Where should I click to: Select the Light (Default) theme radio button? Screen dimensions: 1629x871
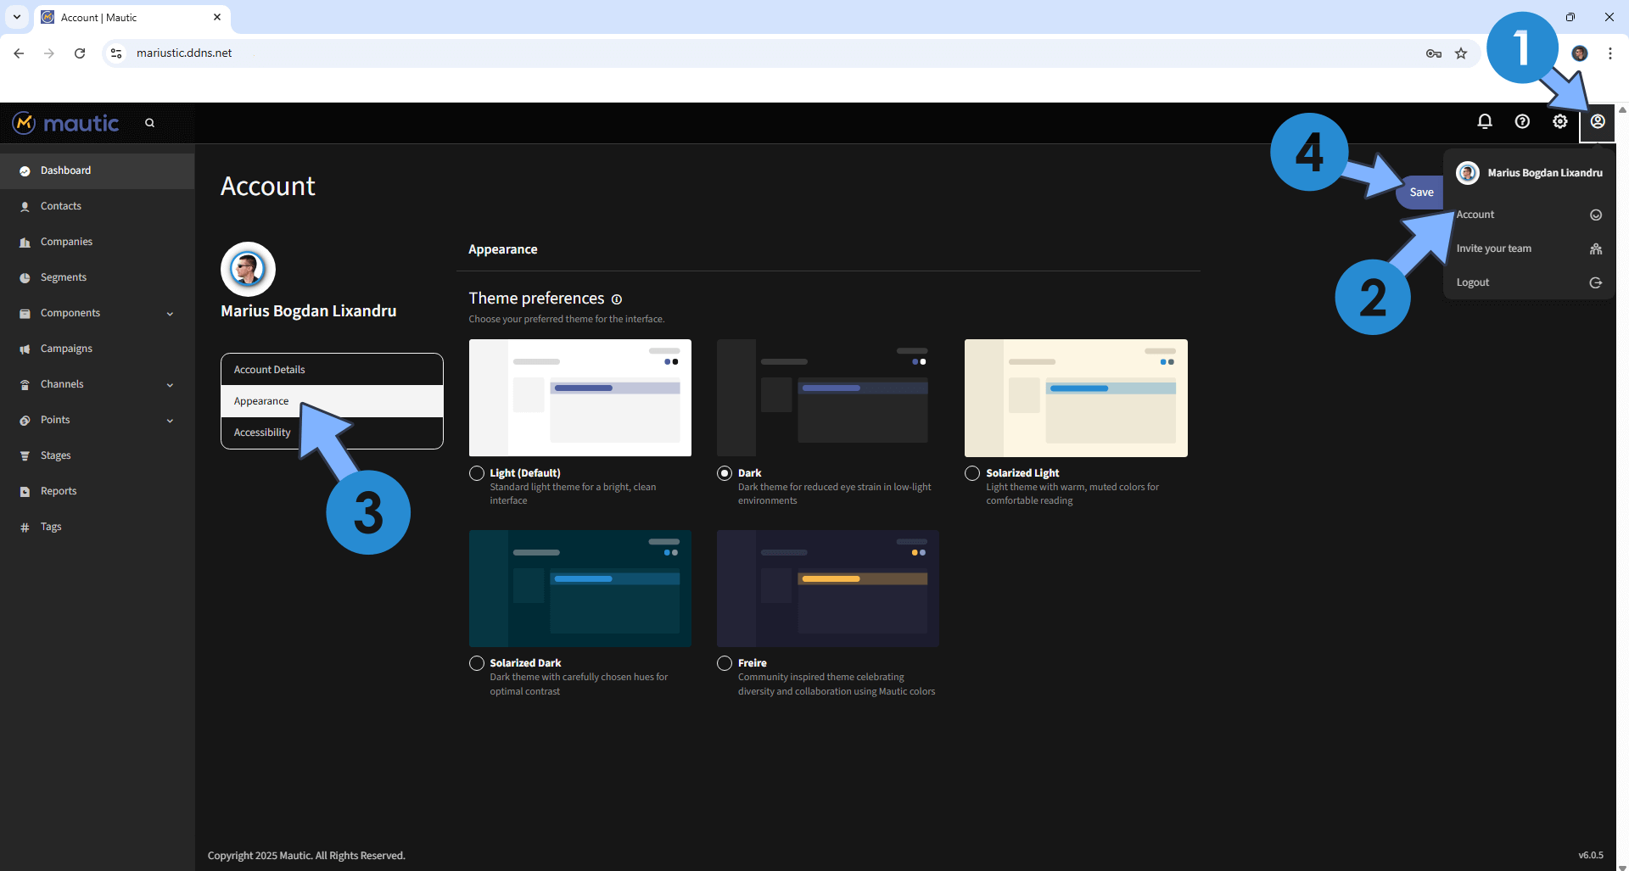pos(477,473)
